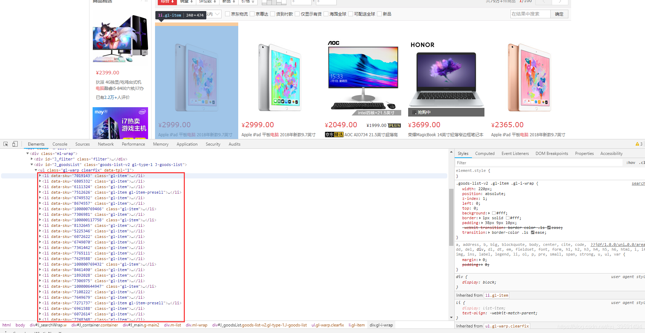Open the Network tab
Image resolution: width=645 pixels, height=333 pixels.
[x=106, y=144]
